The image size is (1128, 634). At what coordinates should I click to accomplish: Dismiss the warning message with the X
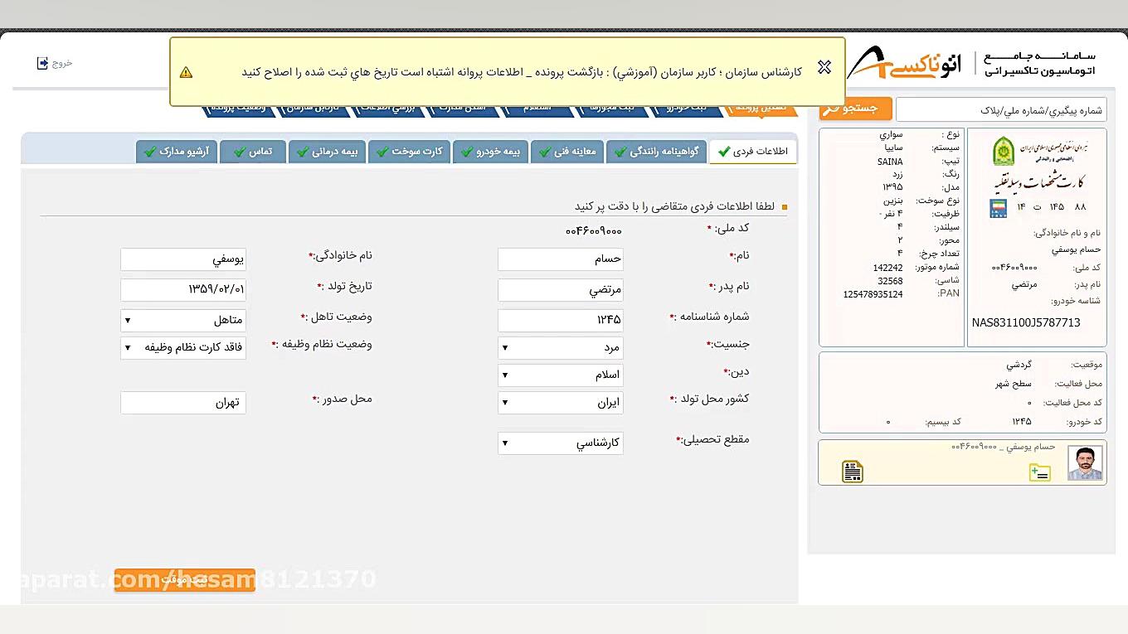tap(824, 67)
